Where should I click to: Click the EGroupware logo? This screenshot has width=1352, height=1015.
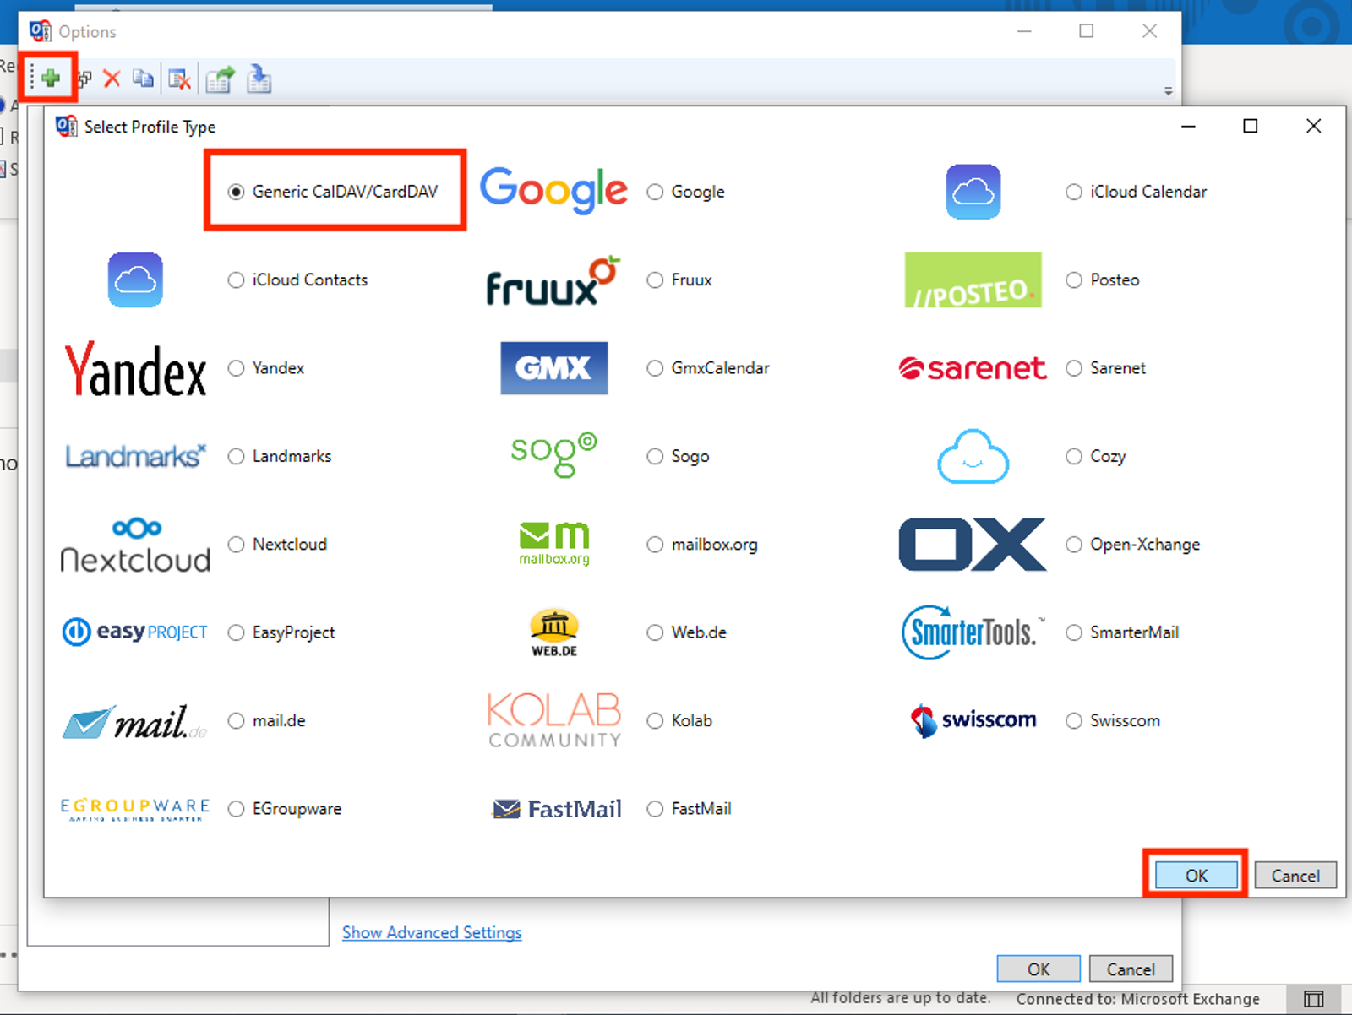(135, 809)
